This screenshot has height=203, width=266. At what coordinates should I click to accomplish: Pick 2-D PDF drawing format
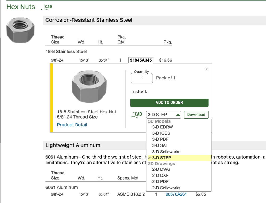click(160, 182)
